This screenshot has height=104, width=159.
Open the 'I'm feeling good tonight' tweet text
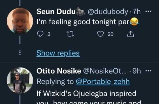(83, 23)
